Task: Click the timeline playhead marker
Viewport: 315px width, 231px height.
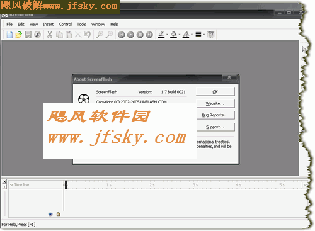Action: pos(66,184)
